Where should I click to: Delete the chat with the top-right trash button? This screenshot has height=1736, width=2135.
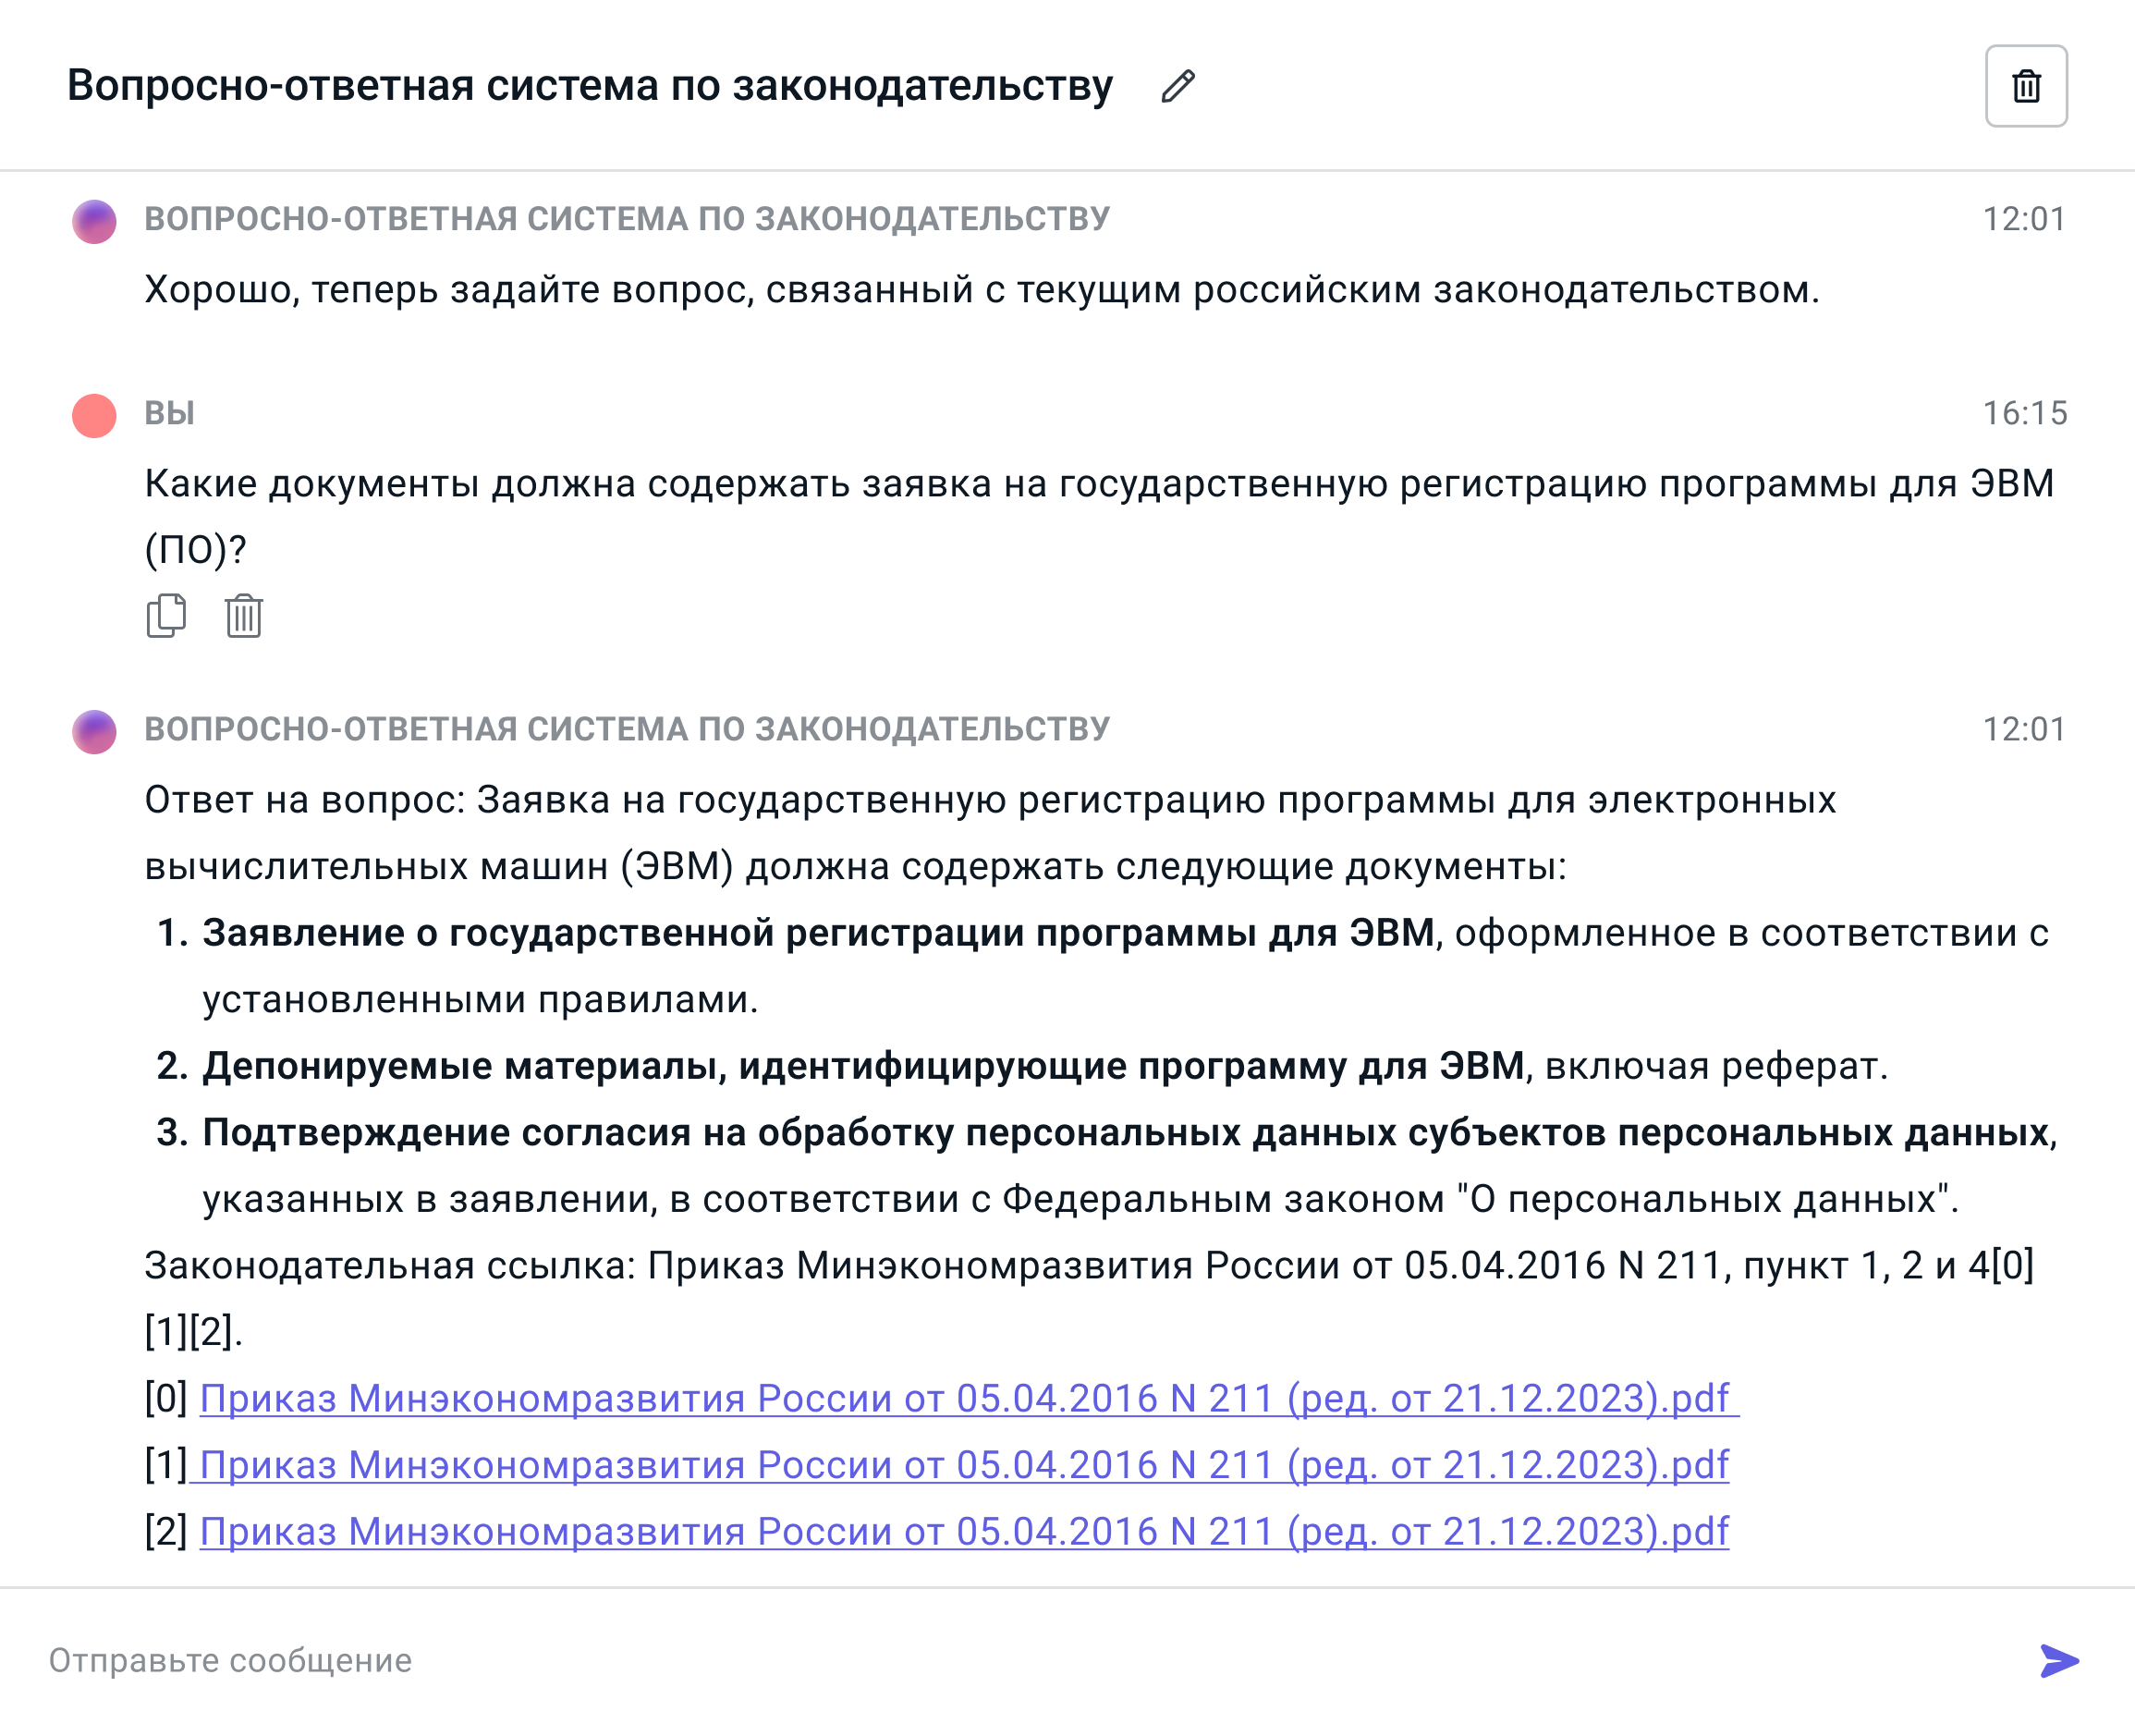pos(2025,86)
